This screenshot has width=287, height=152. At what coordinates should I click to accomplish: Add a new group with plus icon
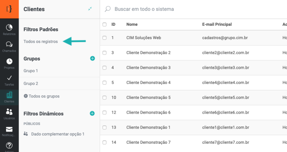pyautogui.click(x=92, y=58)
